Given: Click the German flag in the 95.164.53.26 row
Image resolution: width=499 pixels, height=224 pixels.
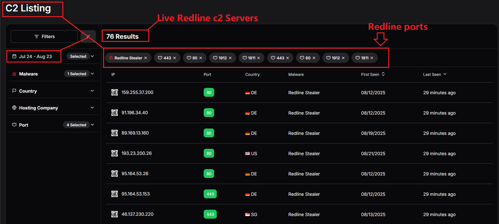Looking at the screenshot, I should coord(248,174).
